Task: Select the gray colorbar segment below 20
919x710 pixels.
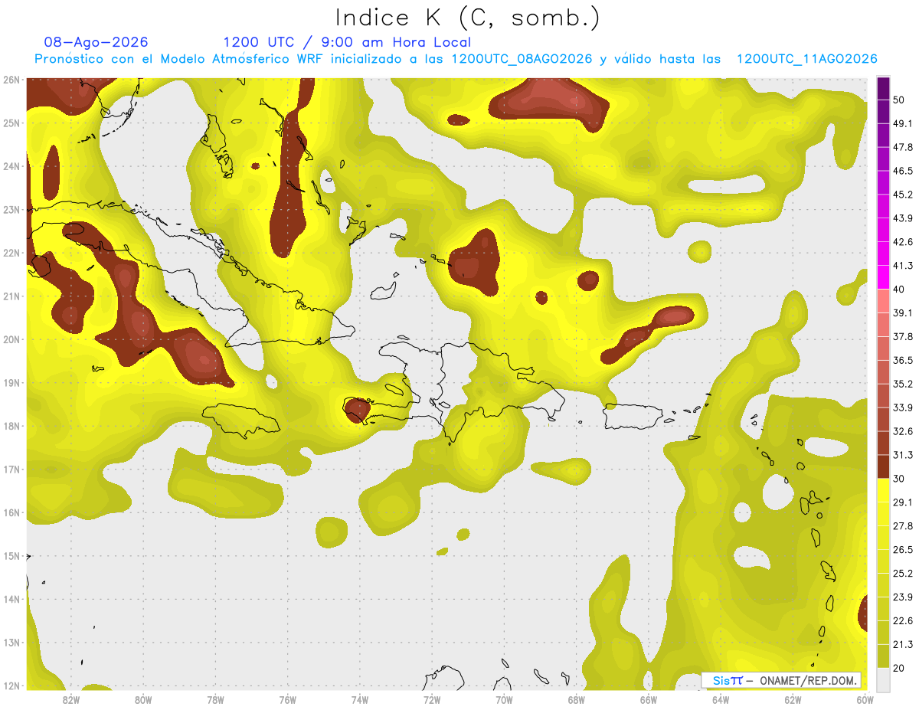Action: [x=883, y=679]
